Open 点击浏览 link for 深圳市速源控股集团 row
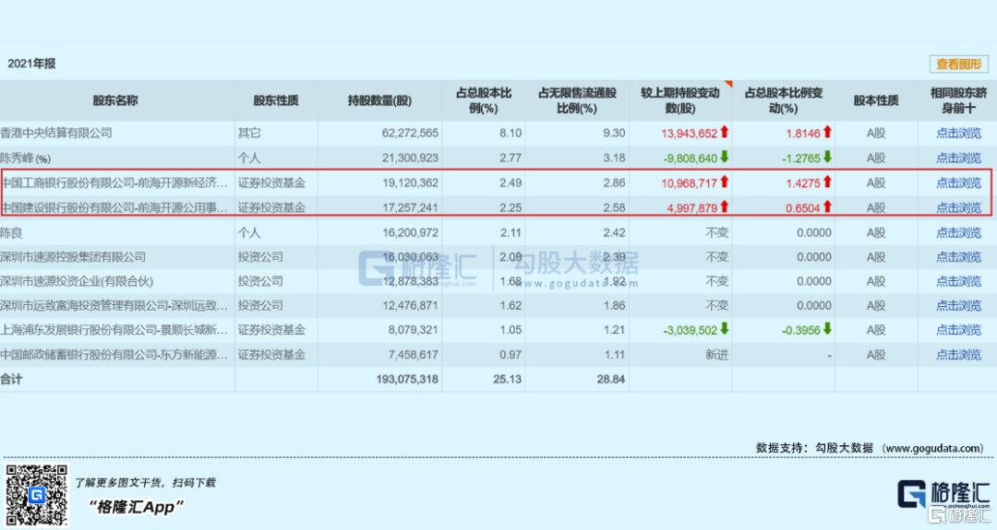997x530 pixels. pyautogui.click(x=958, y=257)
